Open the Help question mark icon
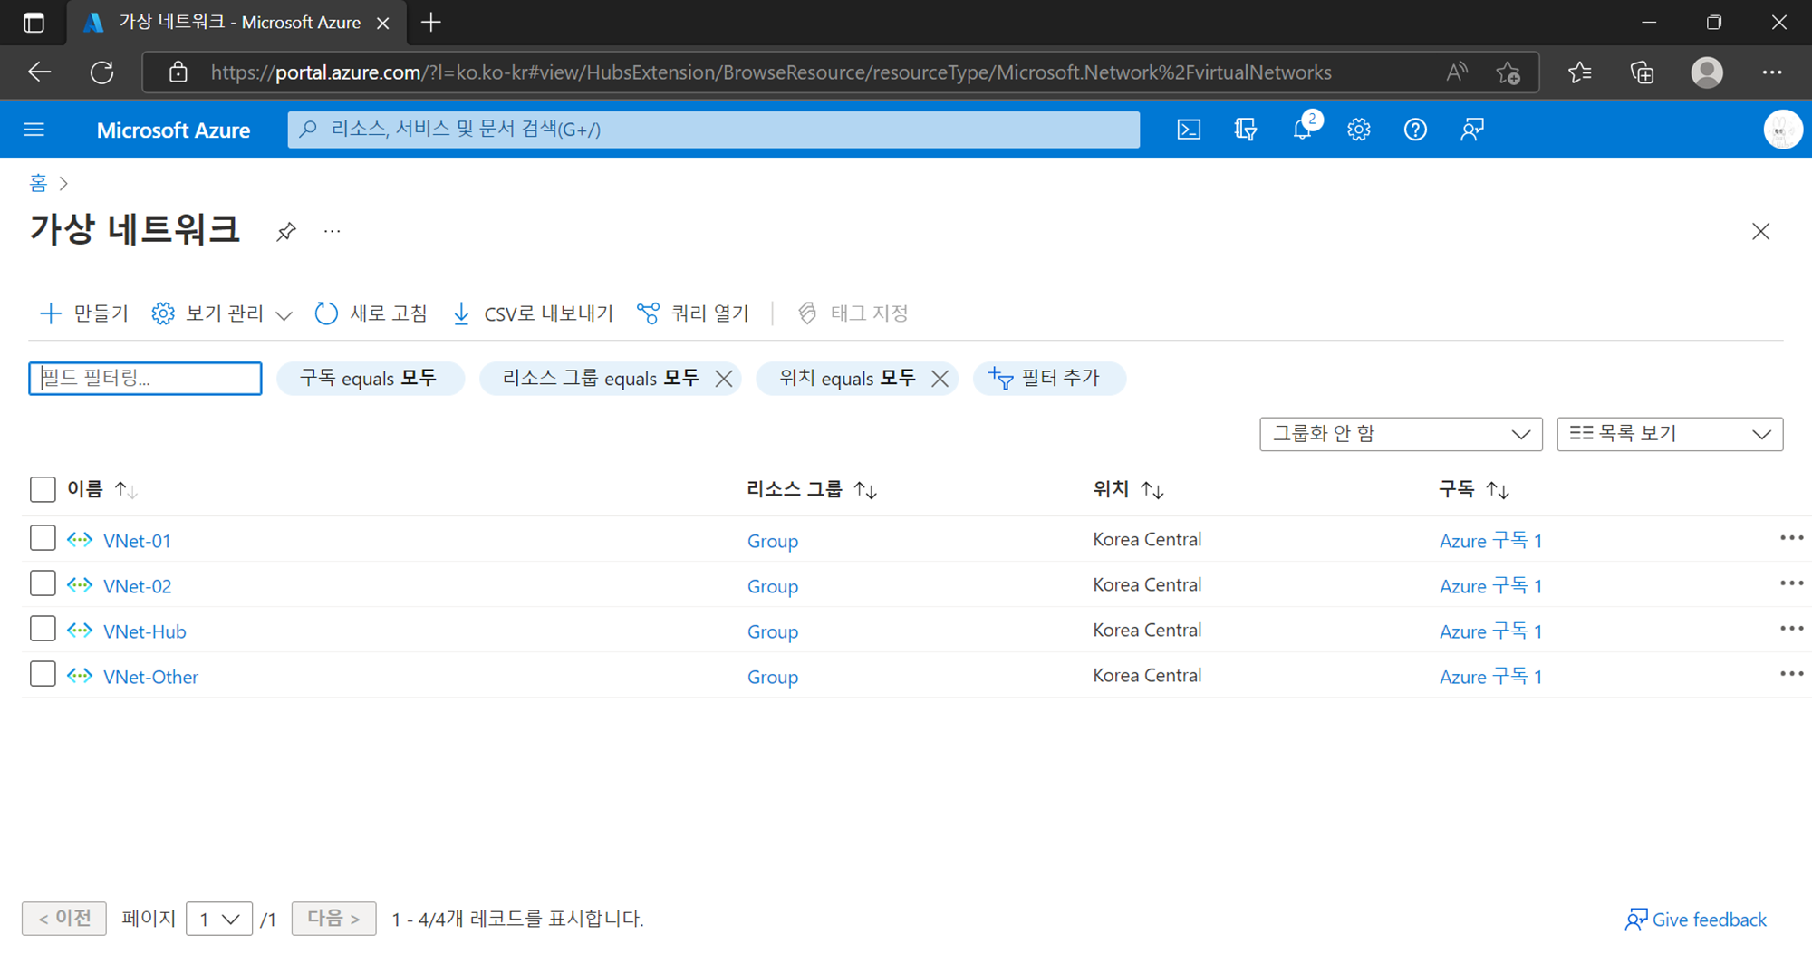This screenshot has width=1812, height=963. click(1415, 130)
